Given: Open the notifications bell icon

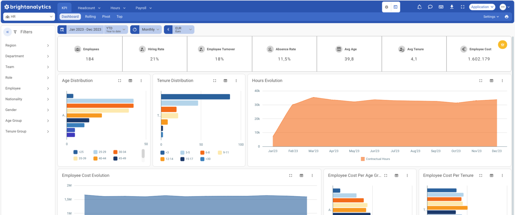Looking at the screenshot, I should pyautogui.click(x=419, y=7).
